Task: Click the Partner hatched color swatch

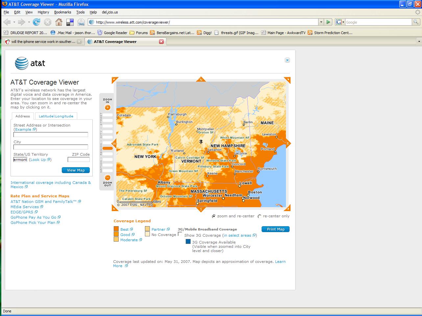Action: coord(147,229)
